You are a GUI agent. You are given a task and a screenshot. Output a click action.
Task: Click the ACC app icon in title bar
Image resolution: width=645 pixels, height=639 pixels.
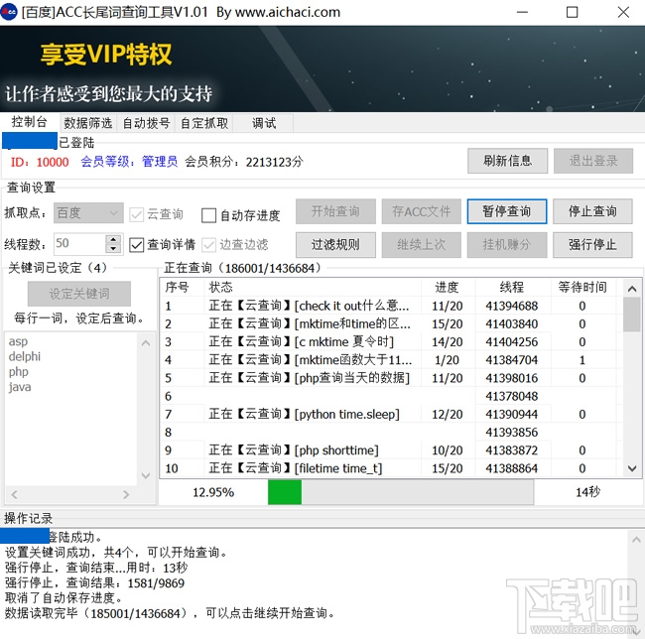(x=8, y=12)
